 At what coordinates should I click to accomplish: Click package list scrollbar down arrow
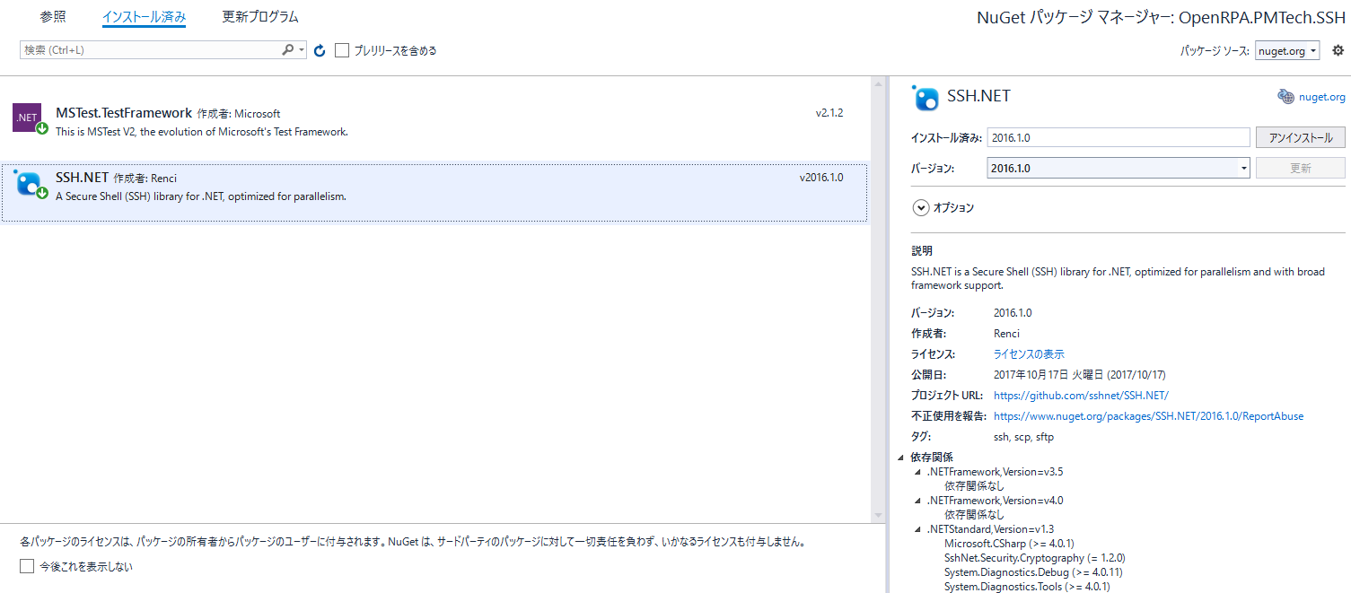click(878, 515)
